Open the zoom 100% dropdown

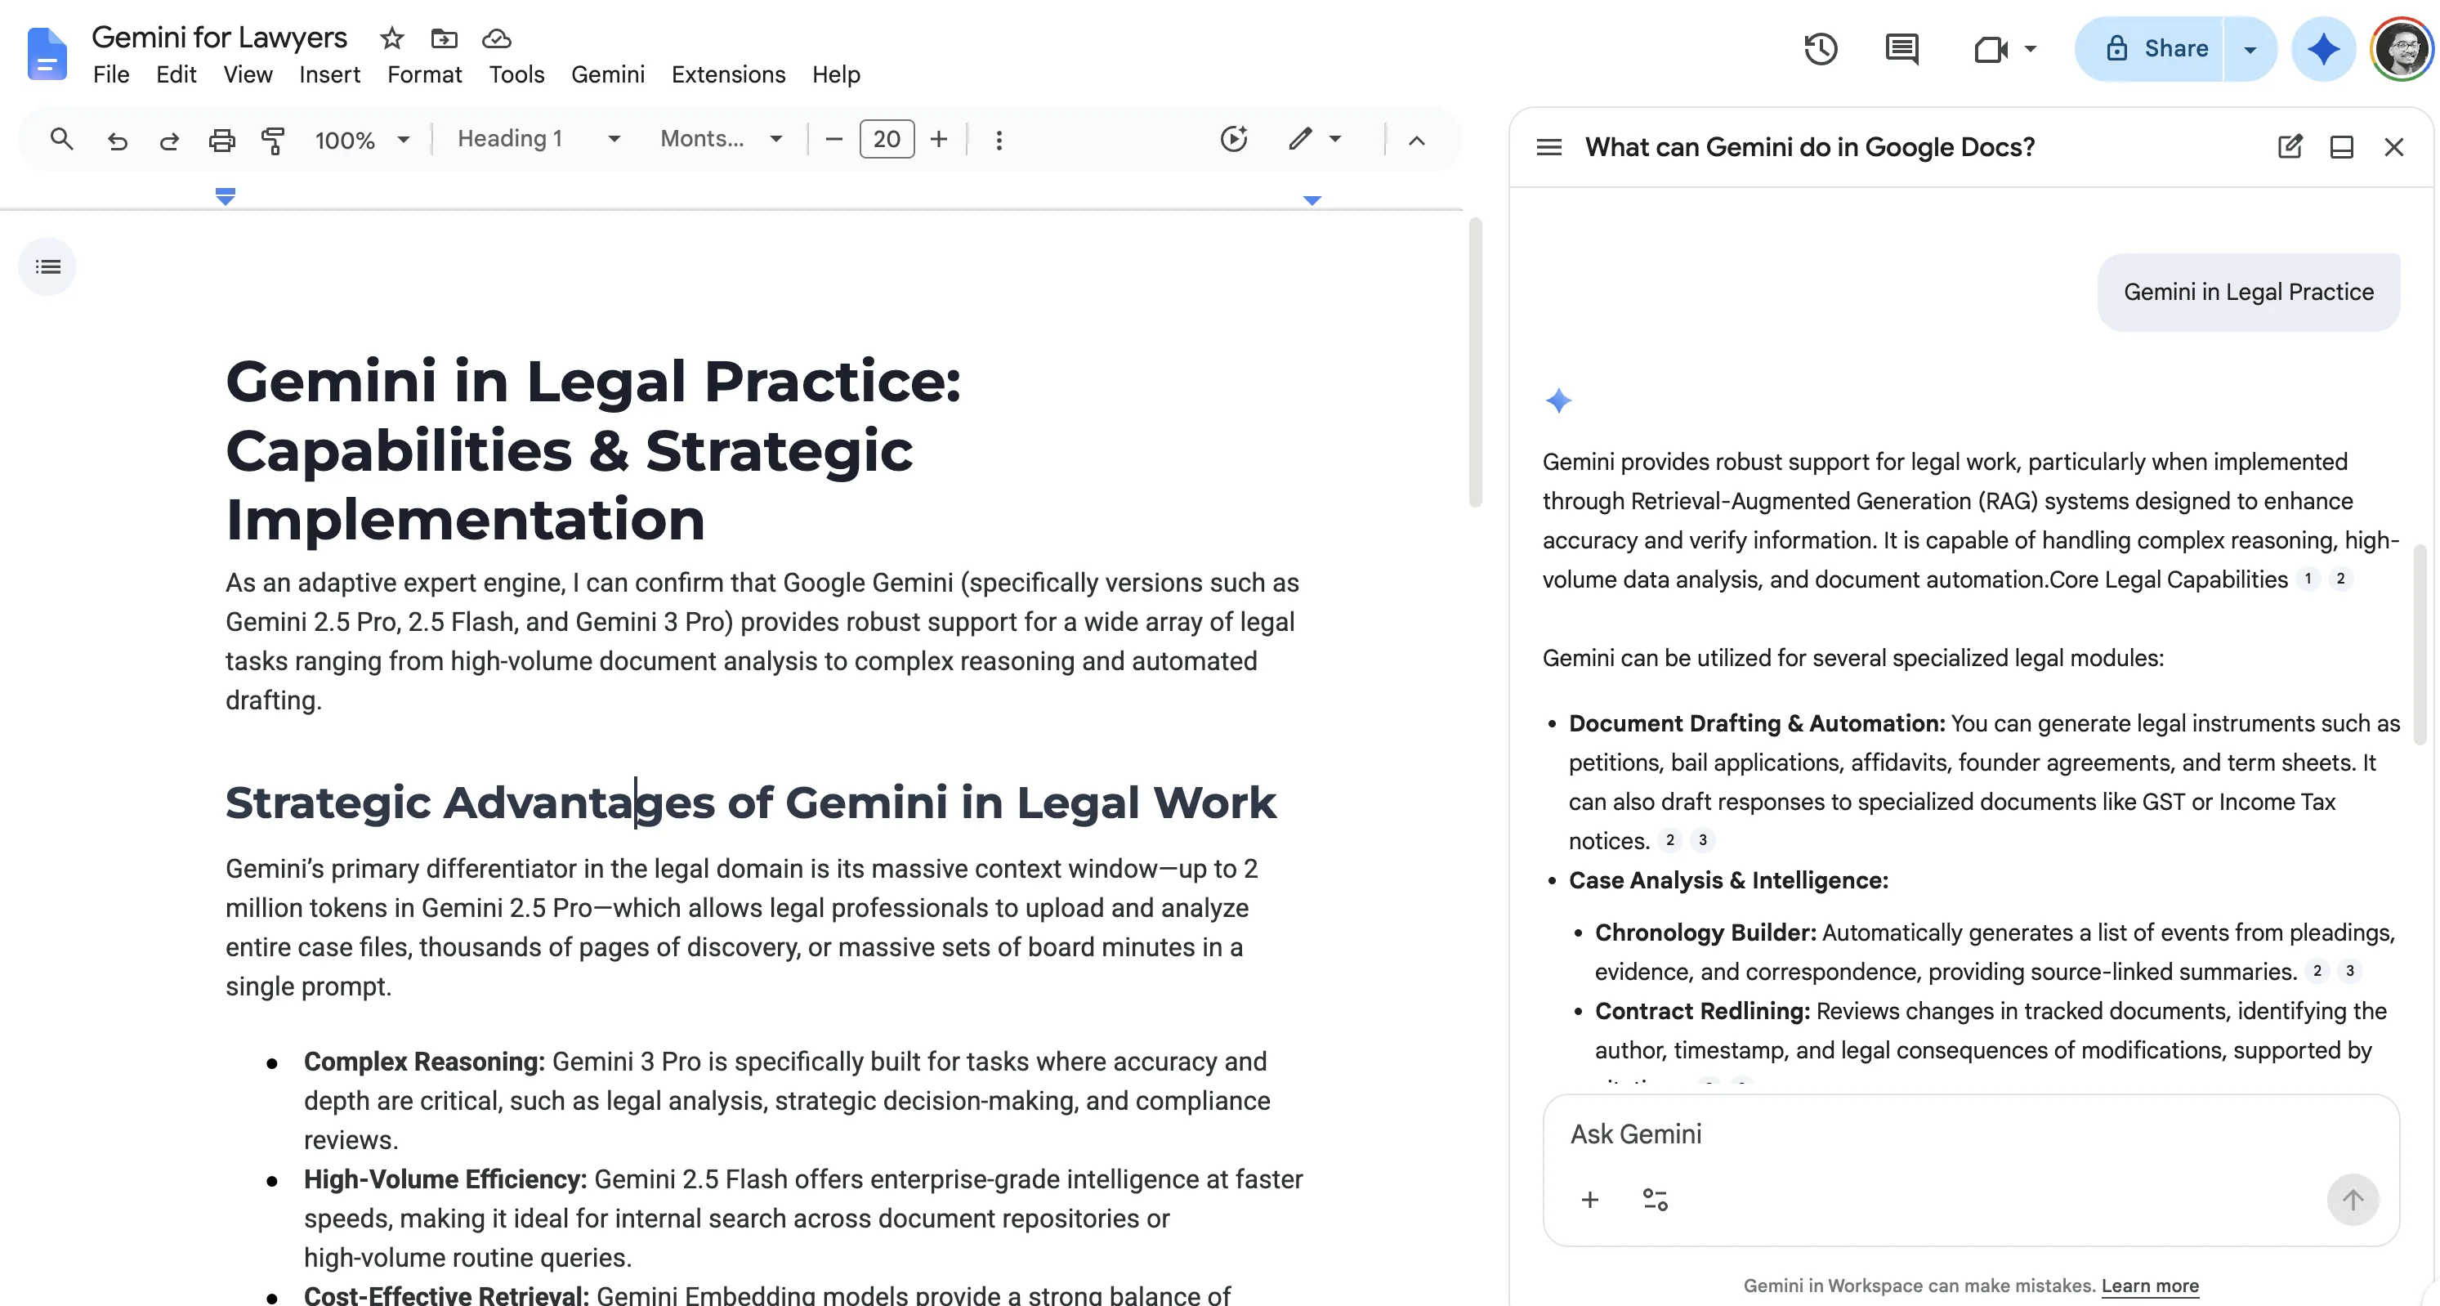point(363,141)
